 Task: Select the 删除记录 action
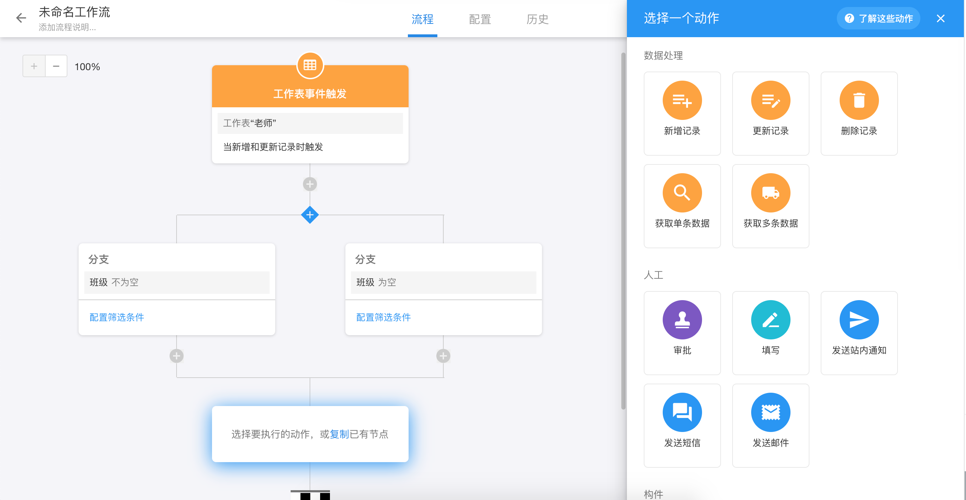tap(859, 114)
